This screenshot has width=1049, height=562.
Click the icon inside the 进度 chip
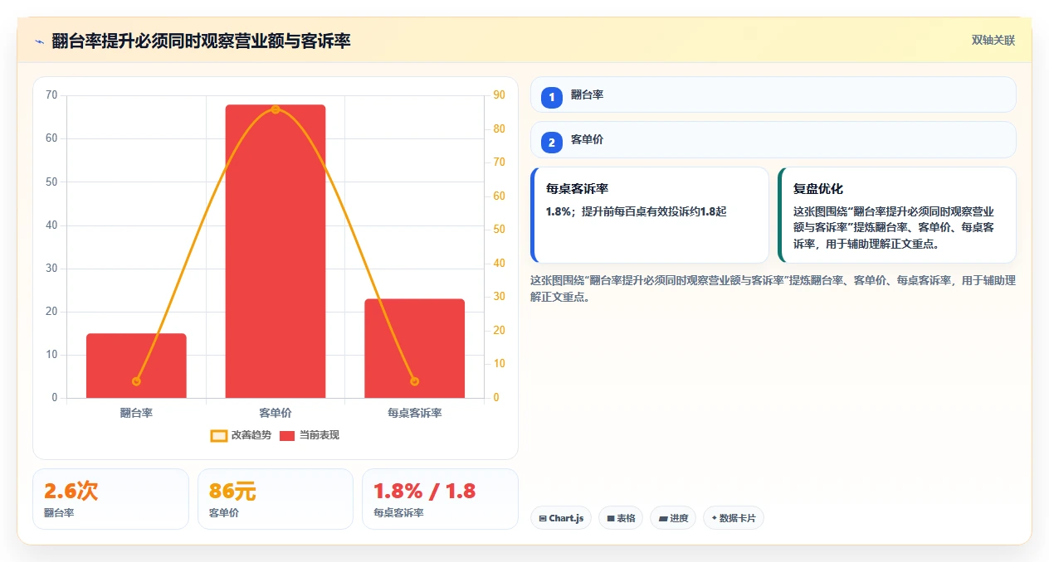point(663,519)
